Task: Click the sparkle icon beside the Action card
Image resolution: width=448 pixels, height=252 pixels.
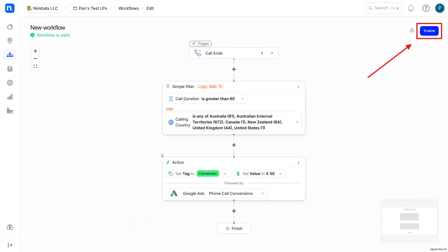Action: pos(162,155)
